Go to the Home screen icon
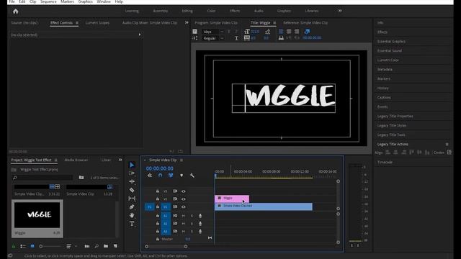 point(16,12)
